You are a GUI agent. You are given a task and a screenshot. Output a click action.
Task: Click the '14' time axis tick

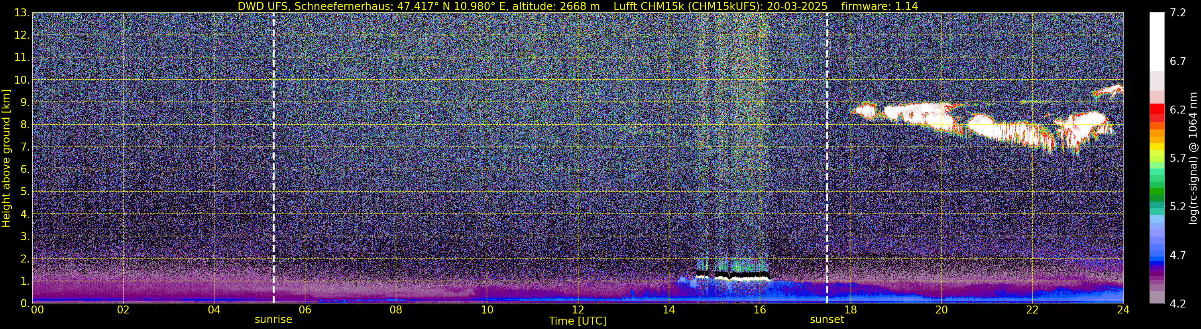pos(668,310)
